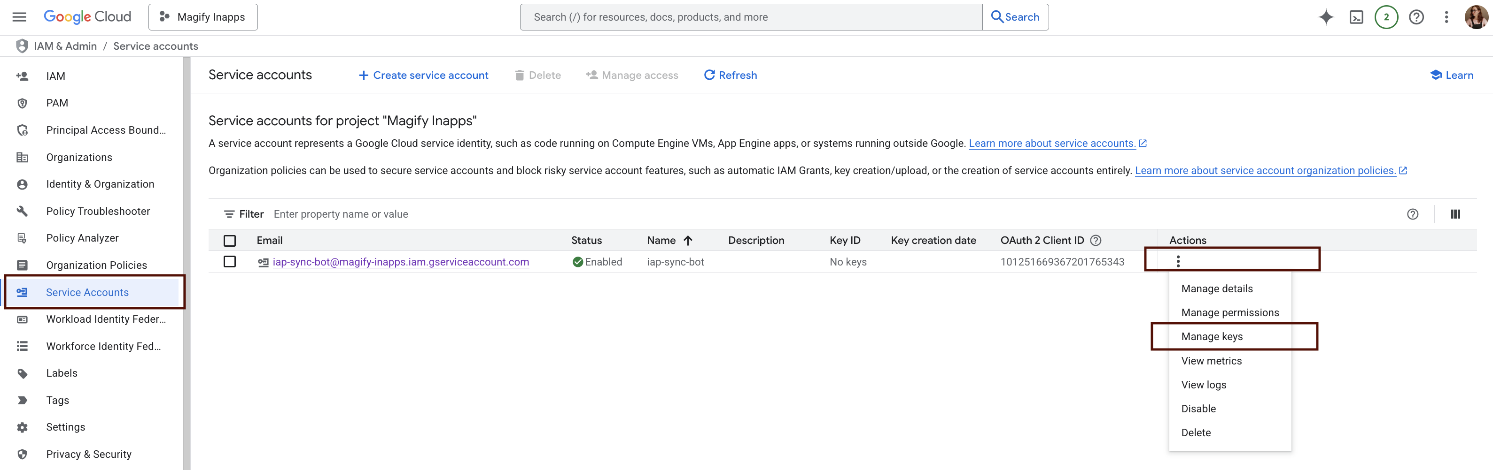This screenshot has width=1493, height=470.
Task: Open the Magify Inapps project selector
Action: point(202,17)
